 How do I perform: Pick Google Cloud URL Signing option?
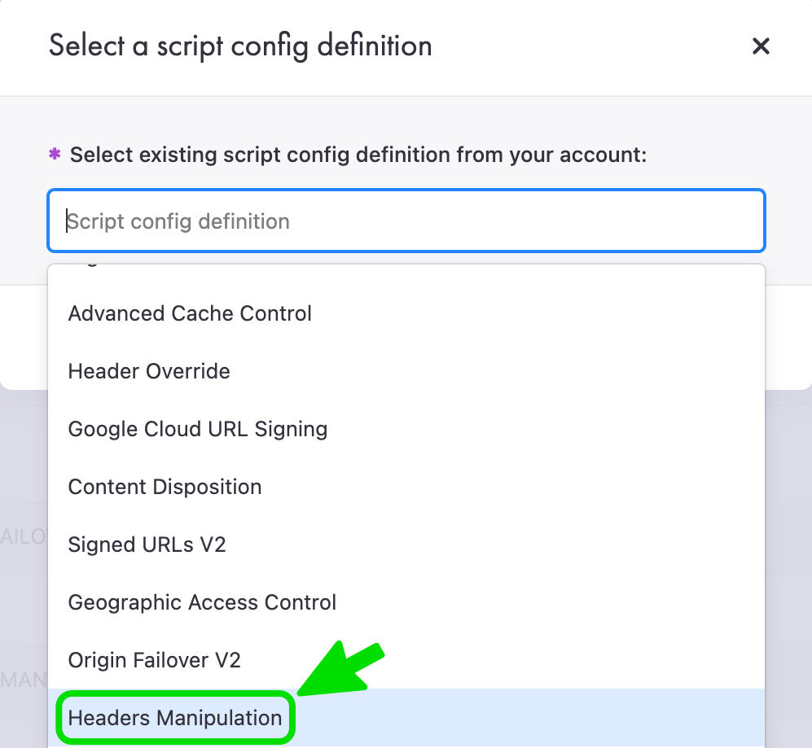(x=198, y=429)
